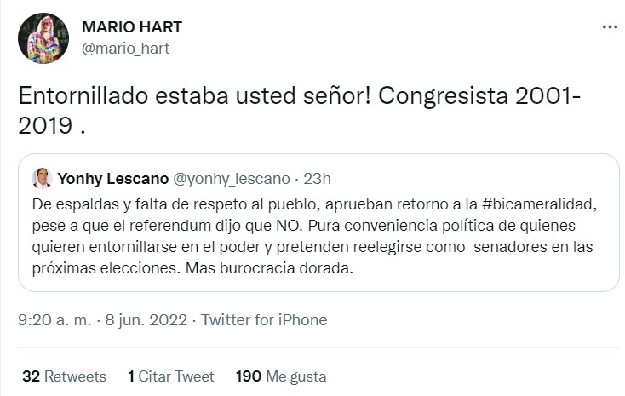Click the 23h timestamp on quoted tweet
This screenshot has width=625, height=396.
tap(316, 178)
